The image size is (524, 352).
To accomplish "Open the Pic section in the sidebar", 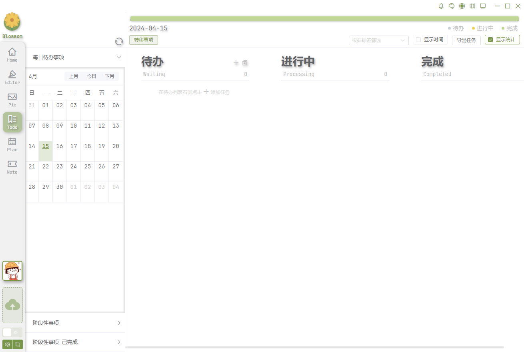I will 12,100.
